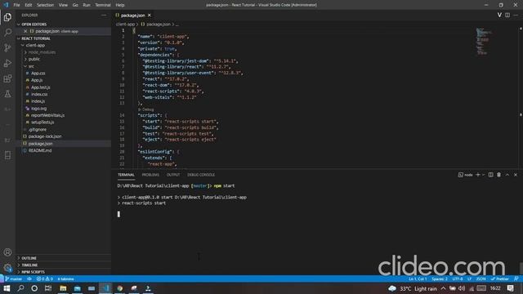Open the new terminal dropdown arrow

point(483,175)
